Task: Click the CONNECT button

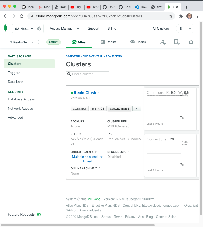Action: (80, 109)
